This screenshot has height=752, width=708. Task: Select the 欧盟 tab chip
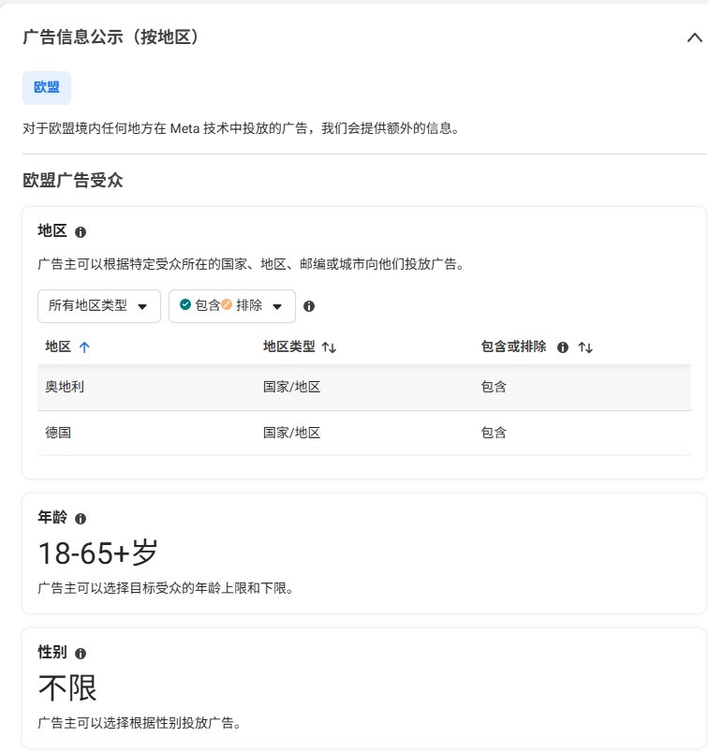(47, 88)
